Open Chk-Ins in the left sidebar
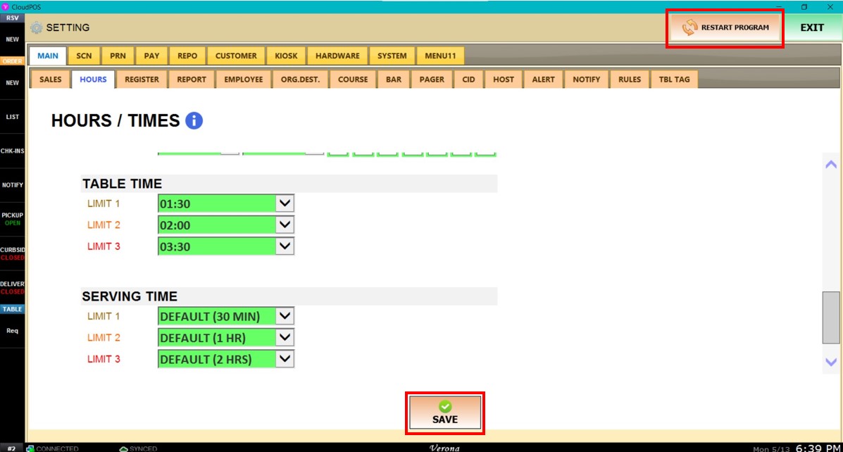 pos(12,151)
